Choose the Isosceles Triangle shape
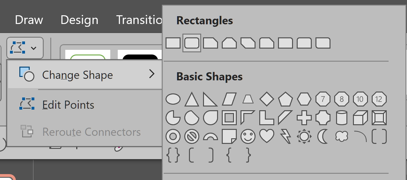 point(192,99)
